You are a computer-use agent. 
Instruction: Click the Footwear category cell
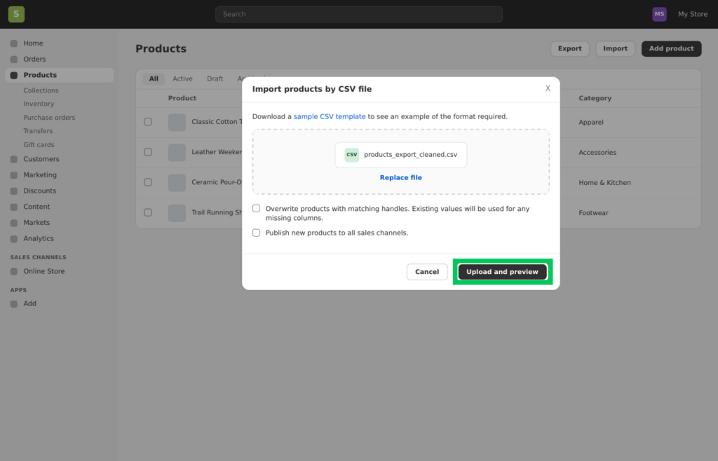point(593,213)
